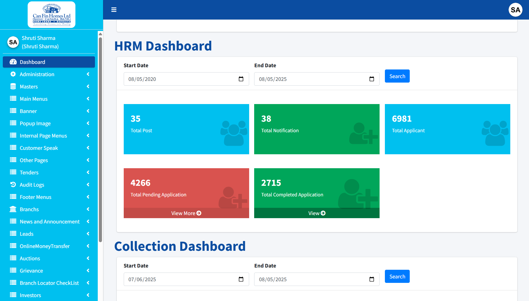Click the Audit Logs history icon
The image size is (529, 301).
(13, 185)
